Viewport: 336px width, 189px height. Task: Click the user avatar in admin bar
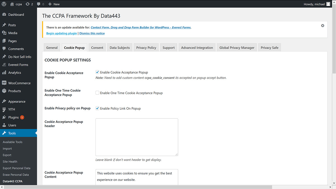[x=328, y=4]
